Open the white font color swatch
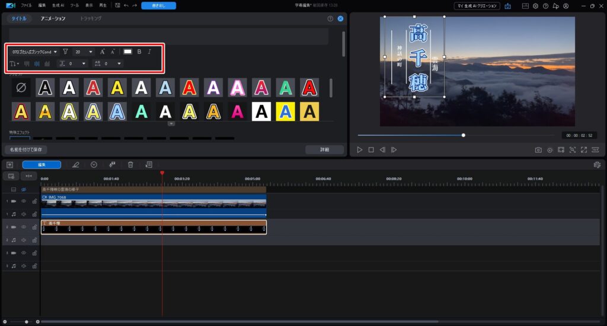 click(127, 52)
